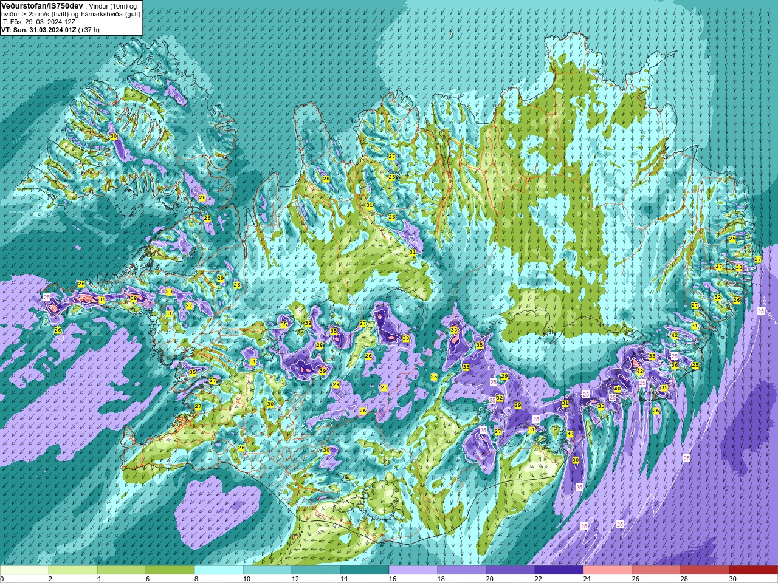Screen dimensions: 778x583
Task: Click the 14–16 m/s dark teal legend swatch
Action: click(365, 570)
